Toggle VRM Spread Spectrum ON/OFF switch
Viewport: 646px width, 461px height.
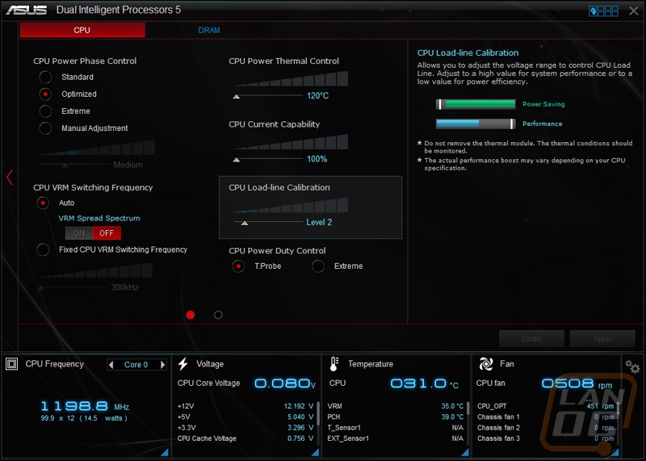pyautogui.click(x=93, y=233)
